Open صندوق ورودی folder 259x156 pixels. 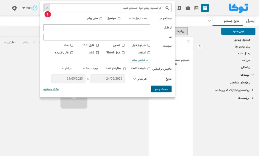(242, 40)
